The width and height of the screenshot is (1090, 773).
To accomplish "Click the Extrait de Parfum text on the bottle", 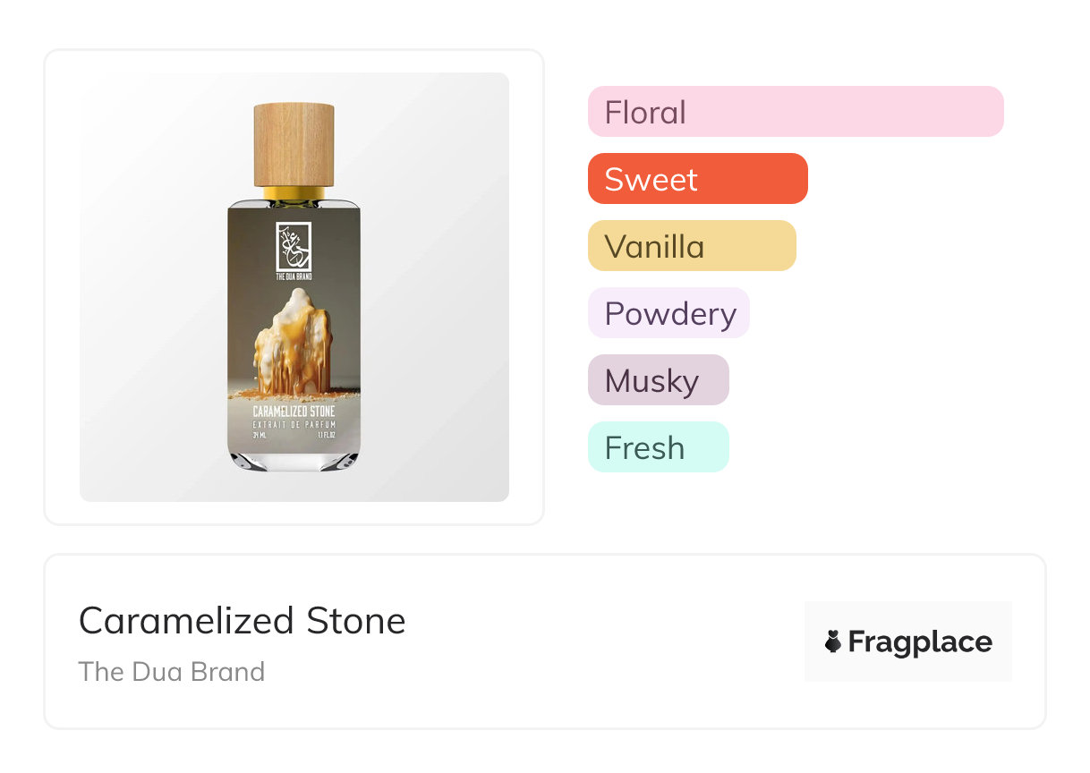I will click(294, 423).
